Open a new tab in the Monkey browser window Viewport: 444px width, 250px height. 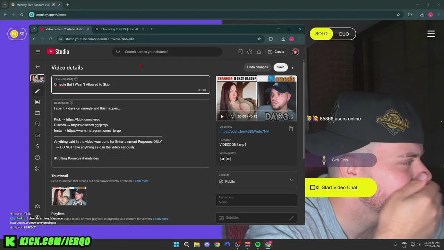pos(67,5)
